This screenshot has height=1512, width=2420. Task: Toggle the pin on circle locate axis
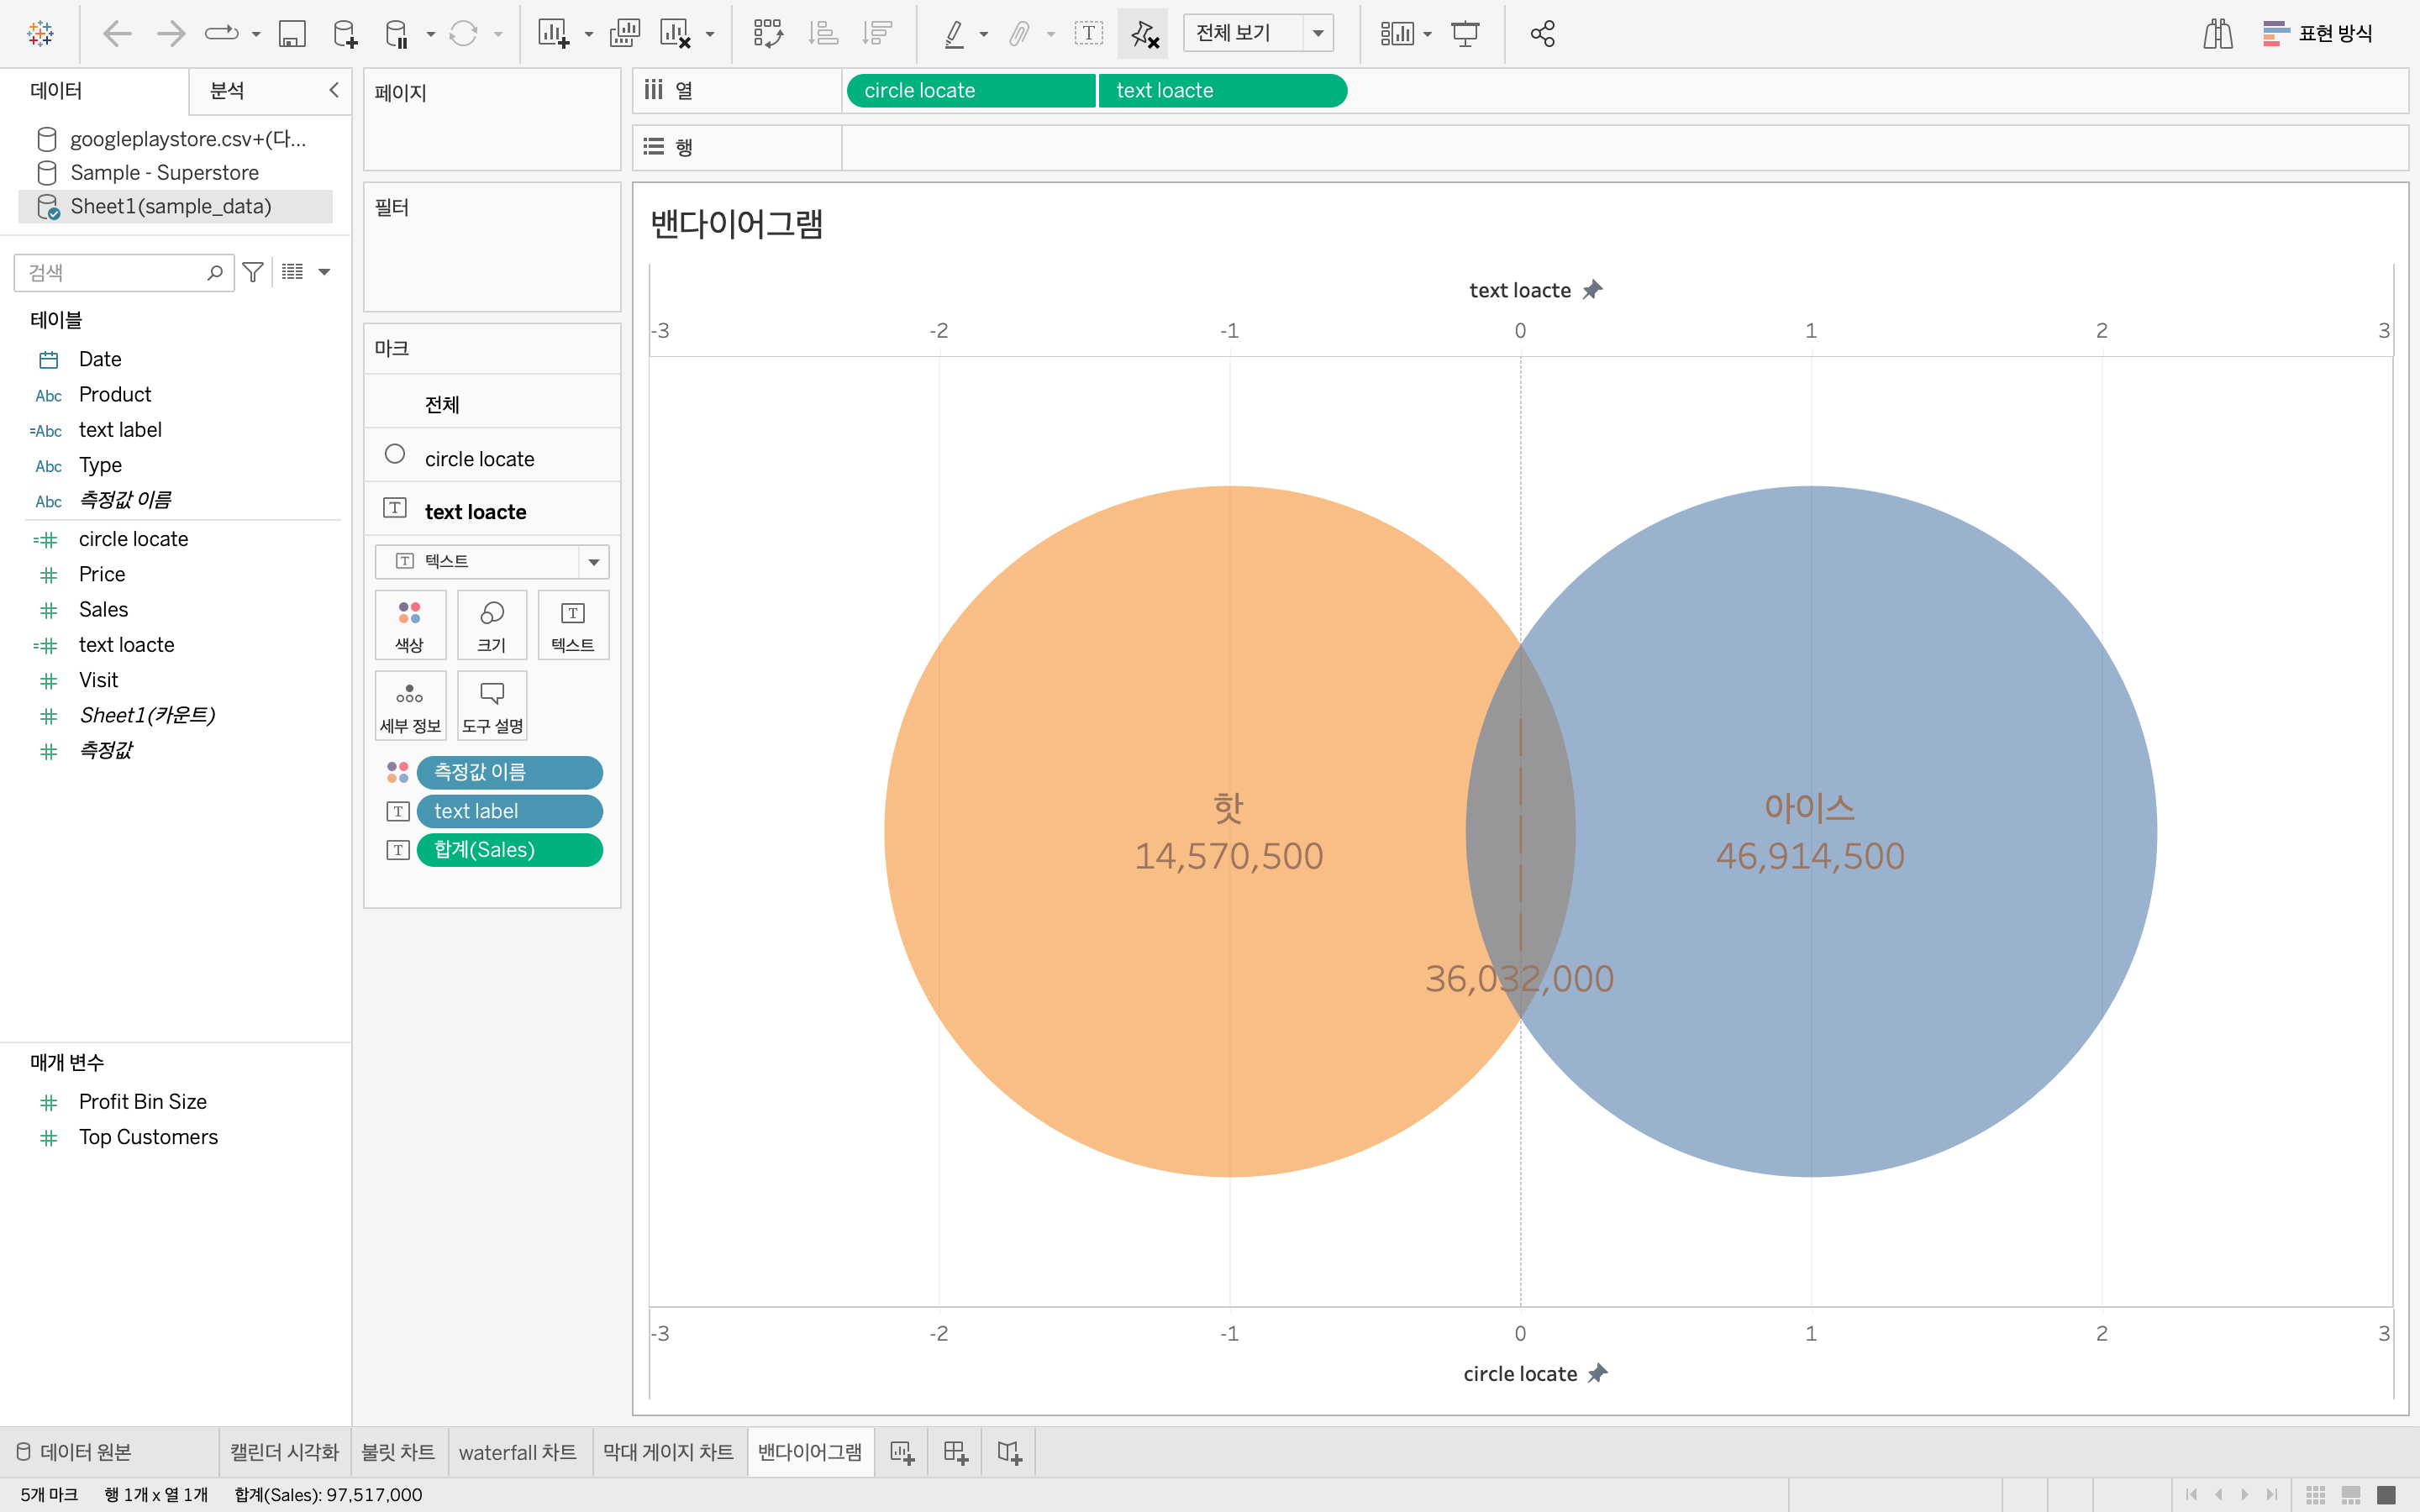(x=1598, y=1373)
